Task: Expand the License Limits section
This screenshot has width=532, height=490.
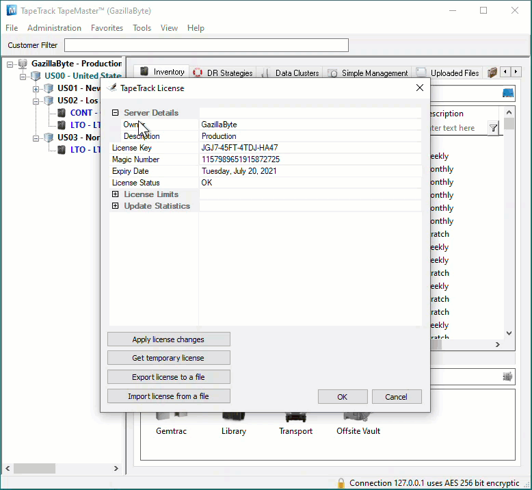Action: (116, 194)
